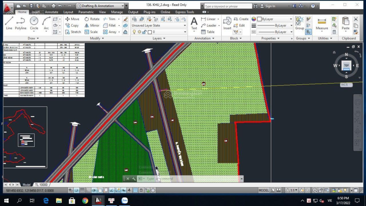The image size is (366, 206).
Task: Select the Text annotation tool
Action: click(194, 23)
